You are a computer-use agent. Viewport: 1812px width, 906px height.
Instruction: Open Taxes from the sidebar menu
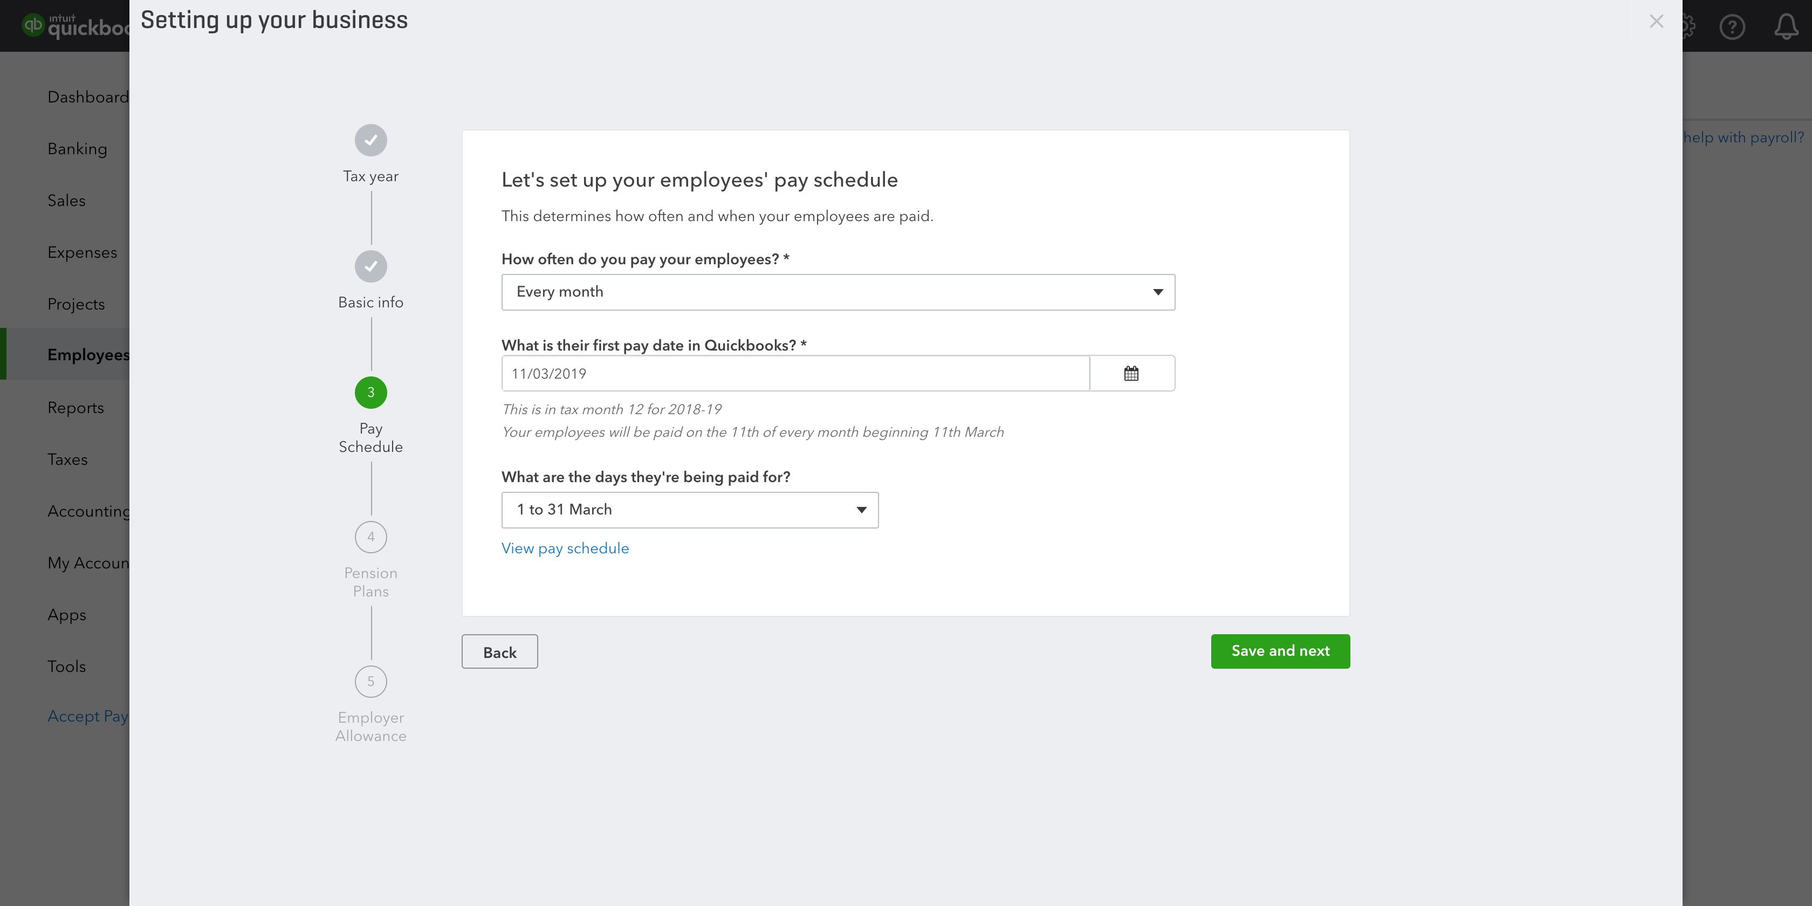pyautogui.click(x=67, y=460)
